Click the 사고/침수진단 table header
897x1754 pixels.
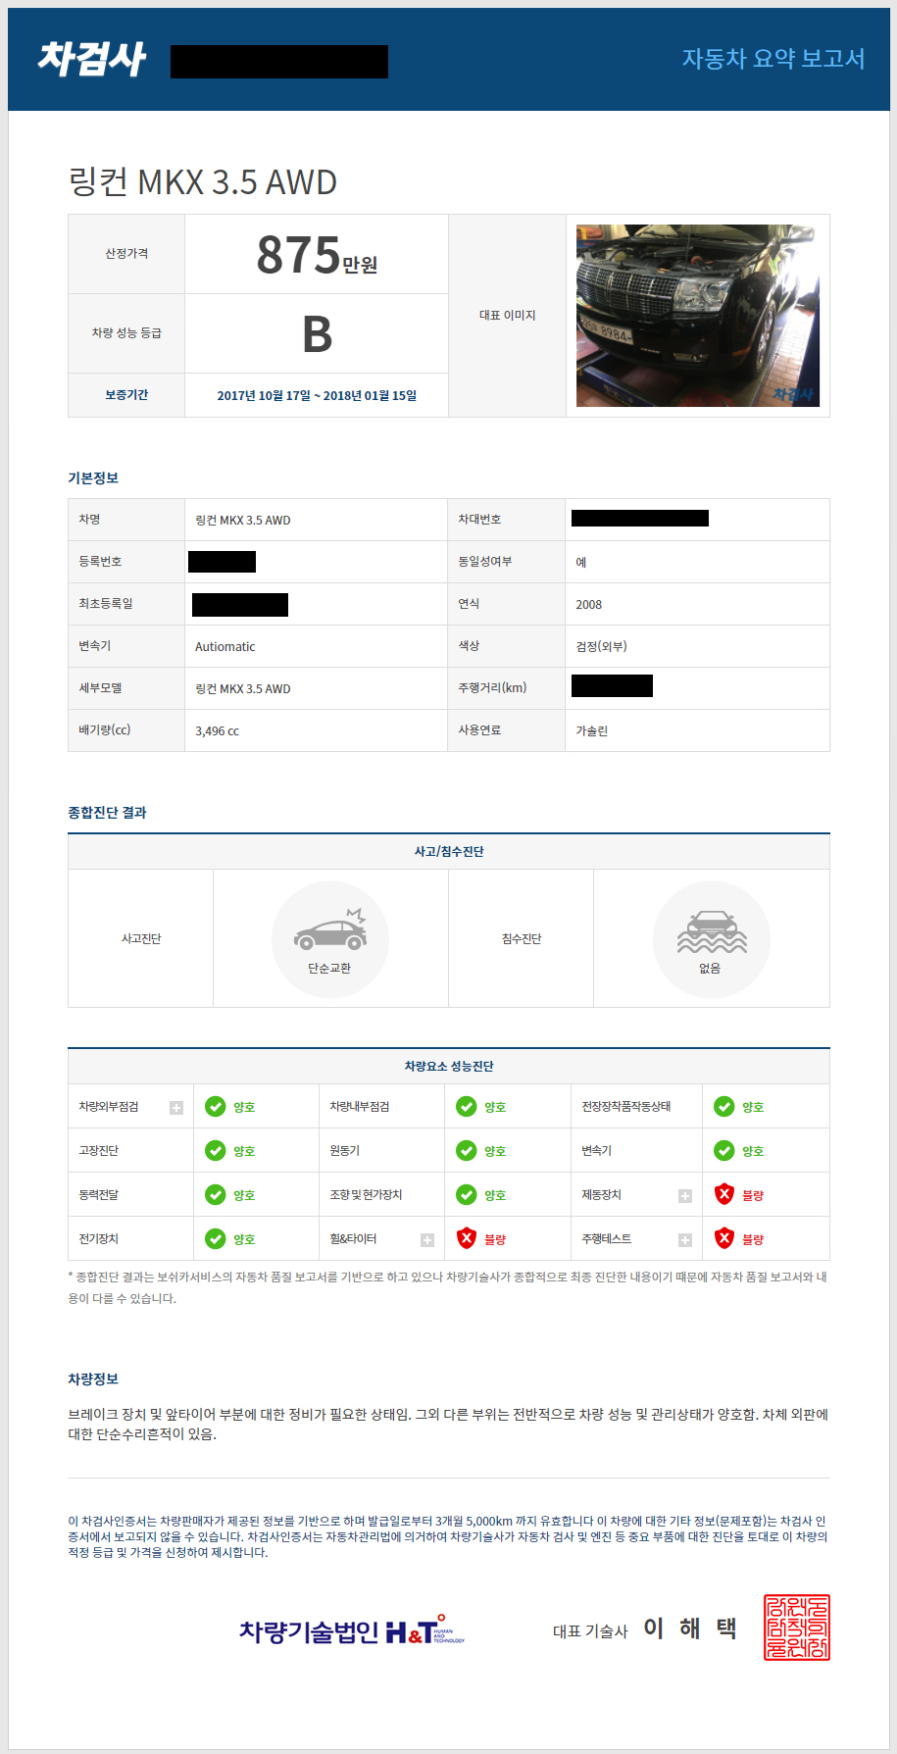[x=449, y=852]
